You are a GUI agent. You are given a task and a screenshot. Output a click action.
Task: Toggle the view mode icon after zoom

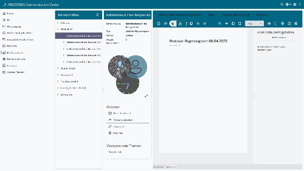(269, 24)
